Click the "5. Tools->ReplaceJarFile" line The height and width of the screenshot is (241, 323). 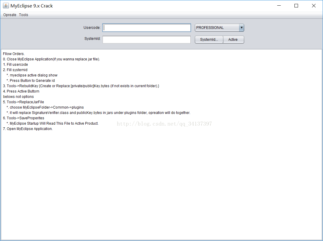pos(23,102)
